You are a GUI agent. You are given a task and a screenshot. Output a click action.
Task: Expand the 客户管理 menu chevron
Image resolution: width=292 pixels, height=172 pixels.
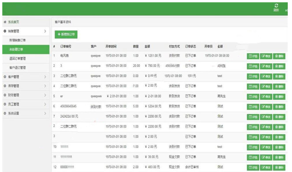click(45, 77)
